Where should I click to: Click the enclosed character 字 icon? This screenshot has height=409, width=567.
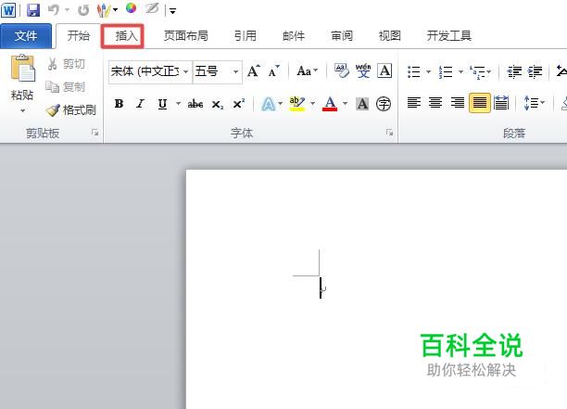[x=384, y=104]
